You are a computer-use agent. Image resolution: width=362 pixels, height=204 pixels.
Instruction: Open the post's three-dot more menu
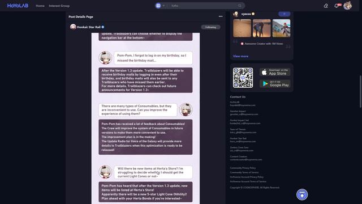(221, 16)
